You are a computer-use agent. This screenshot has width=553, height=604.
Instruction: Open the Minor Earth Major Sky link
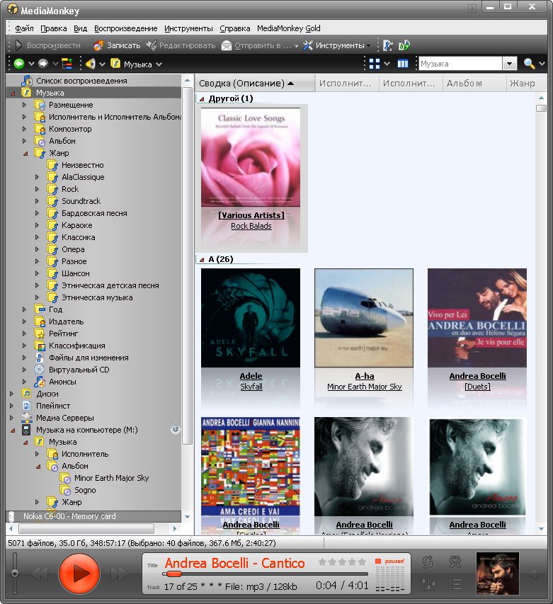coord(365,387)
